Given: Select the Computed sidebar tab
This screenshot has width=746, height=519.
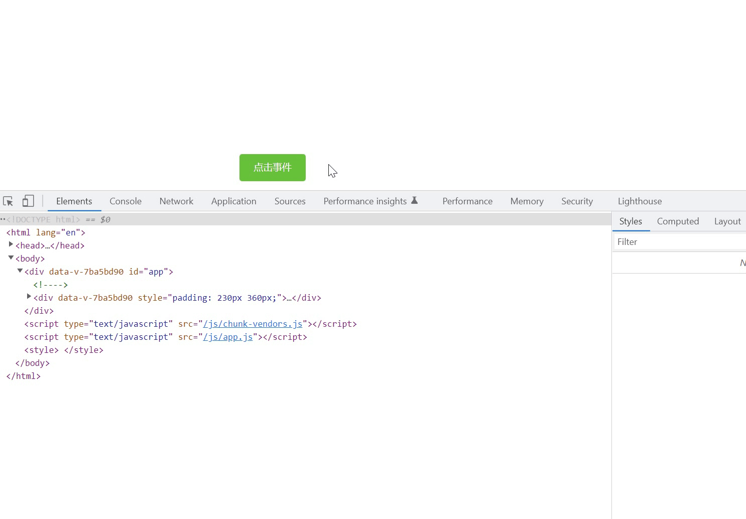Looking at the screenshot, I should (x=678, y=221).
